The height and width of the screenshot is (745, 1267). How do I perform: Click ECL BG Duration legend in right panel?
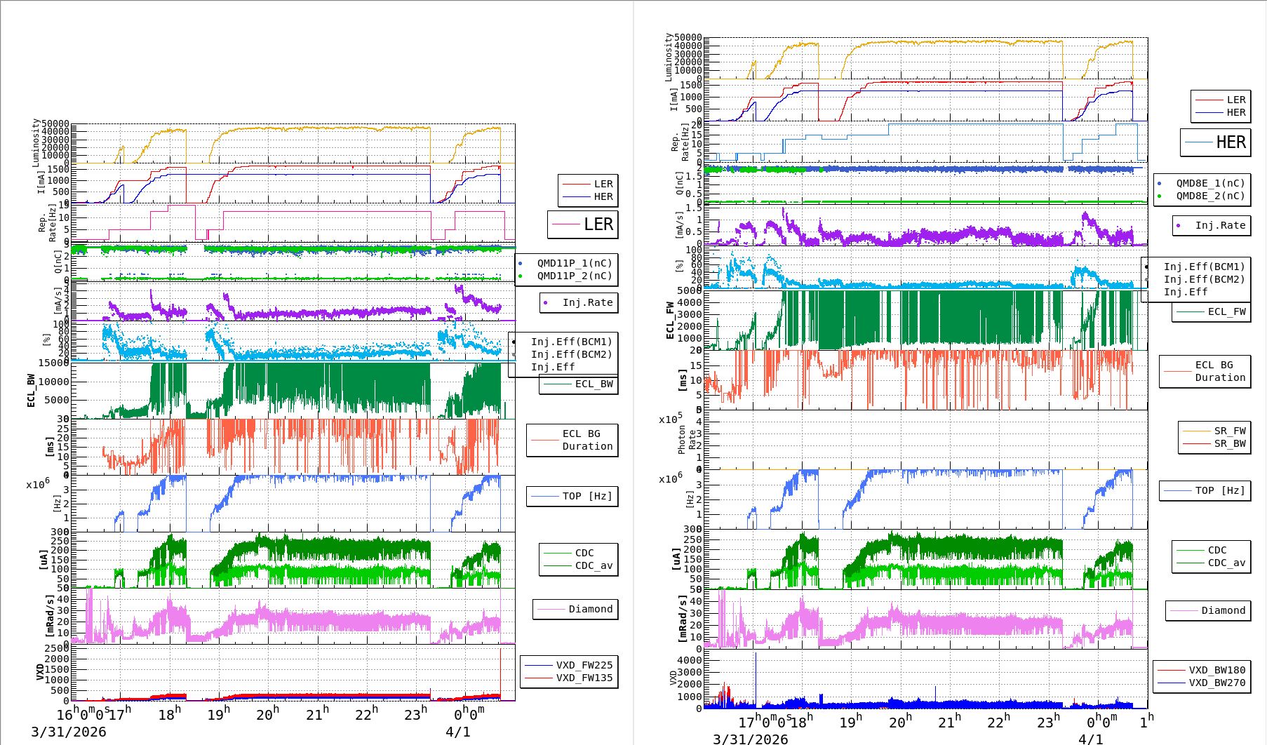coord(1205,371)
